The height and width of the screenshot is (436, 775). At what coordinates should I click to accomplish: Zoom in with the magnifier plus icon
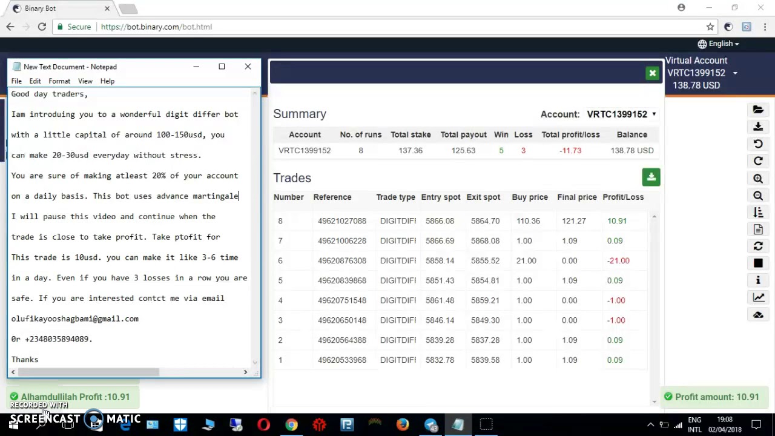click(x=758, y=179)
